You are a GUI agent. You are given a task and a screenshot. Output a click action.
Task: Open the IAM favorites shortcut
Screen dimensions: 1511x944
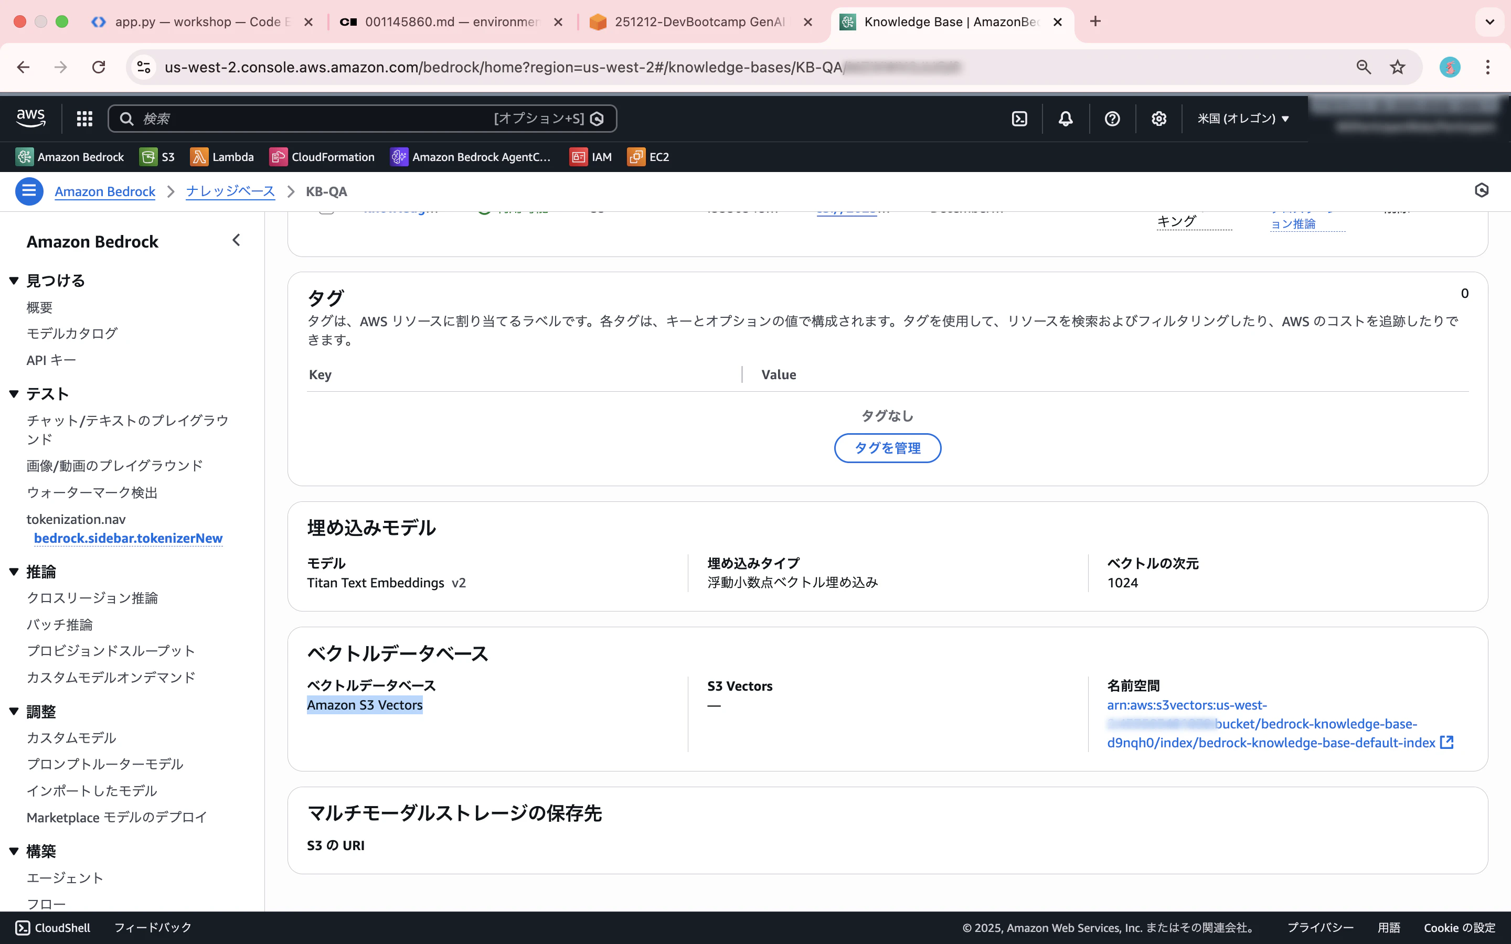pos(591,157)
